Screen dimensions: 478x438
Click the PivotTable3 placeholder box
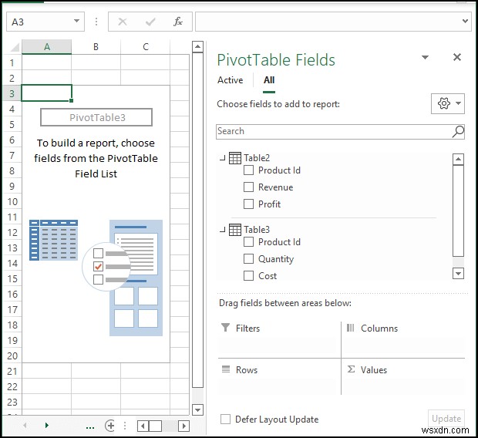pyautogui.click(x=96, y=117)
